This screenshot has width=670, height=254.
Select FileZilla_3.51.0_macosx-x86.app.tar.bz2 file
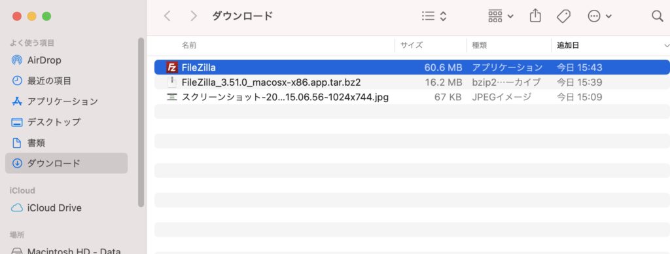click(x=412, y=82)
